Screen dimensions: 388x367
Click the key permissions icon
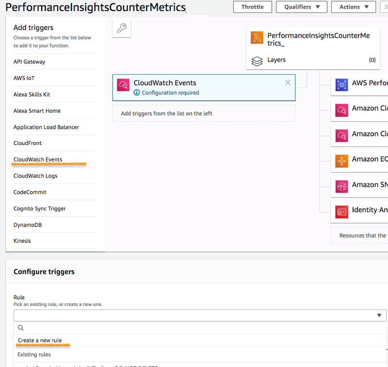point(121,28)
